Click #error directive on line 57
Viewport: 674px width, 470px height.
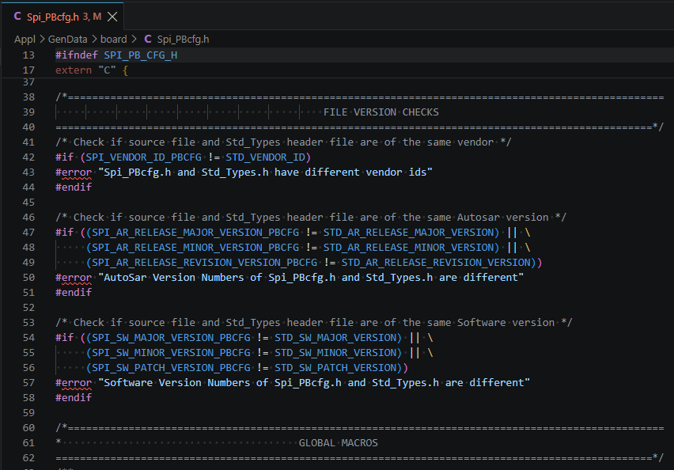click(74, 383)
